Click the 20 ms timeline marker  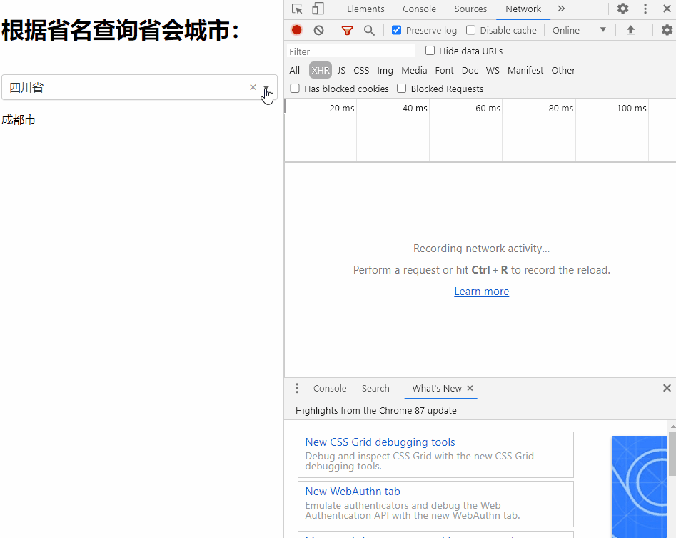click(x=341, y=109)
